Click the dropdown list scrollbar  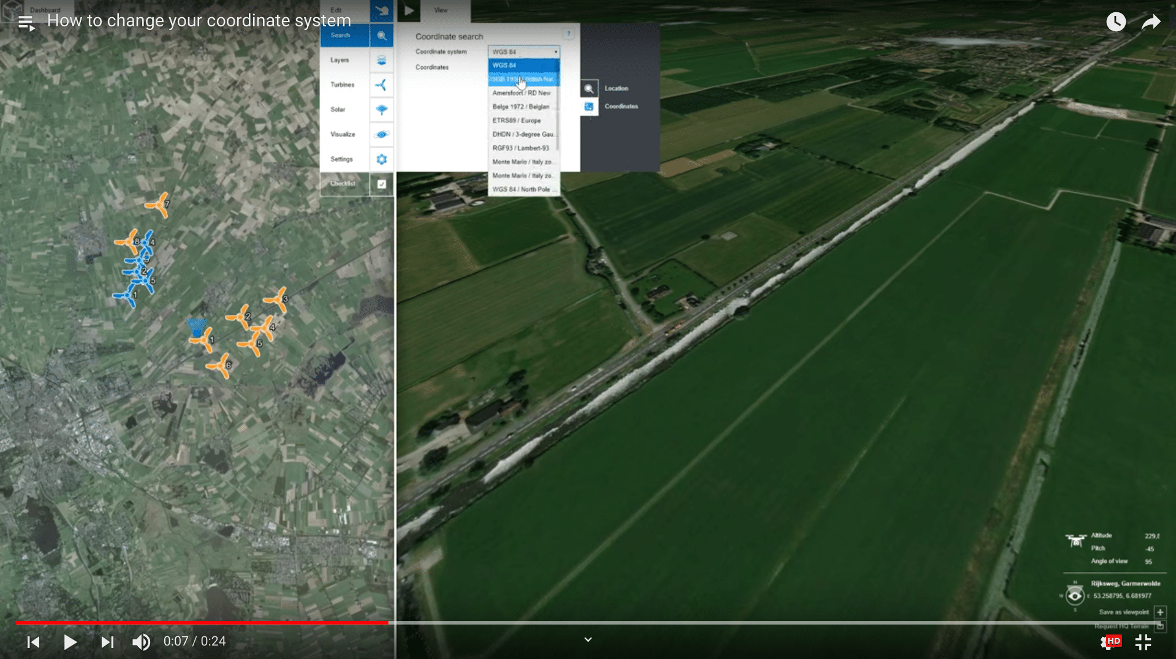pos(558,105)
